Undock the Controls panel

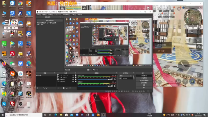tap(151, 73)
